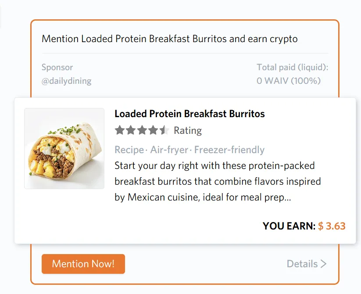Image resolution: width=361 pixels, height=294 pixels.
Task: Click the first rating star
Action: [x=120, y=130]
